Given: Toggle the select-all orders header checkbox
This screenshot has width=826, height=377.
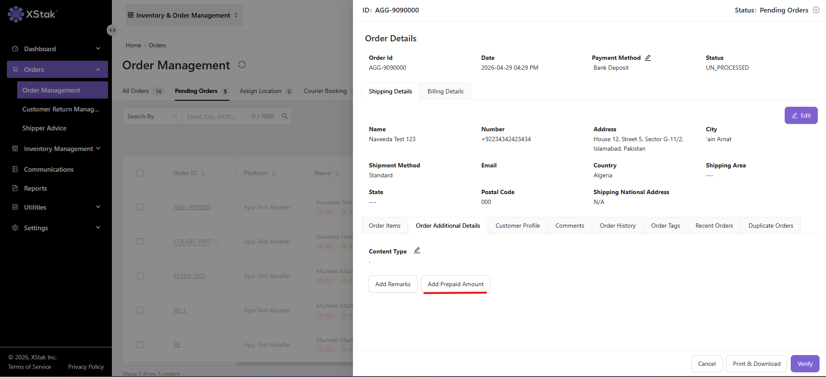Looking at the screenshot, I should (140, 173).
